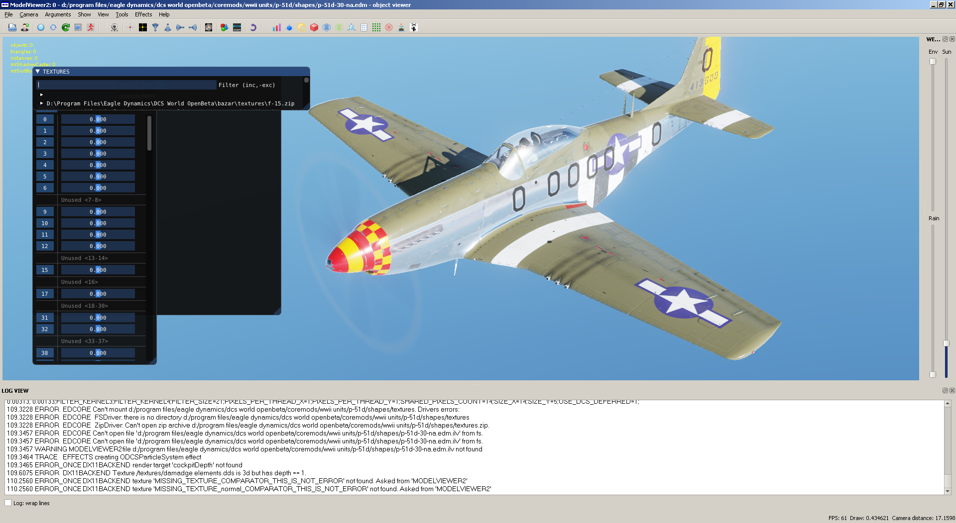This screenshot has width=956, height=523.
Task: Click the small blue cube icon
Action: (289, 27)
